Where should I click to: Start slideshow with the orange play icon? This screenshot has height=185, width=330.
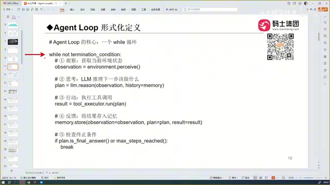(x=273, y=178)
